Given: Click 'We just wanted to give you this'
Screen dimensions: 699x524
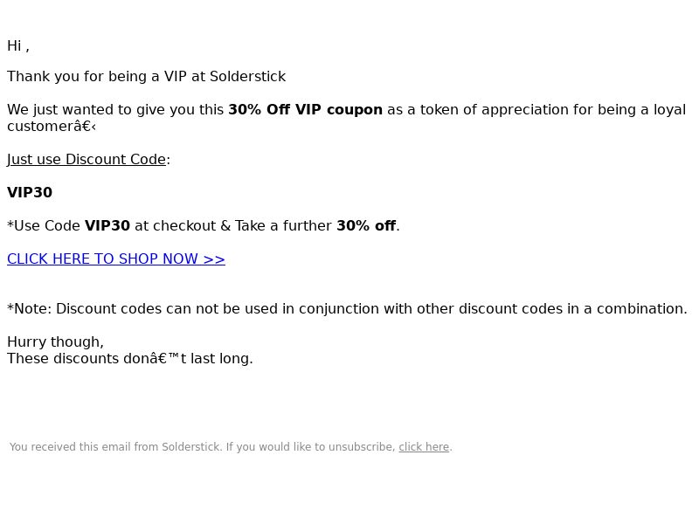Looking at the screenshot, I should click(115, 110).
